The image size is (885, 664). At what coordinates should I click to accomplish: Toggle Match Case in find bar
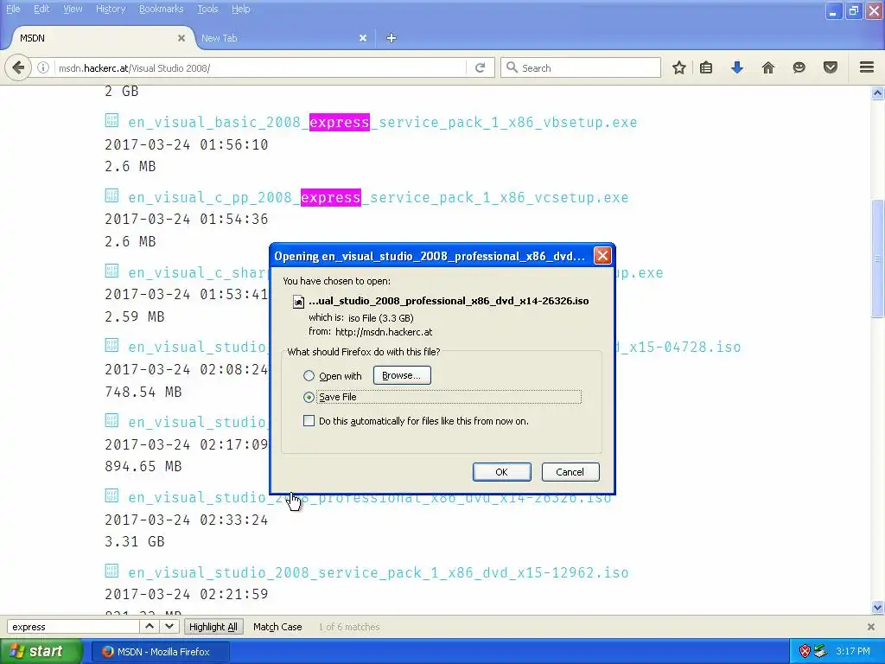(x=277, y=627)
